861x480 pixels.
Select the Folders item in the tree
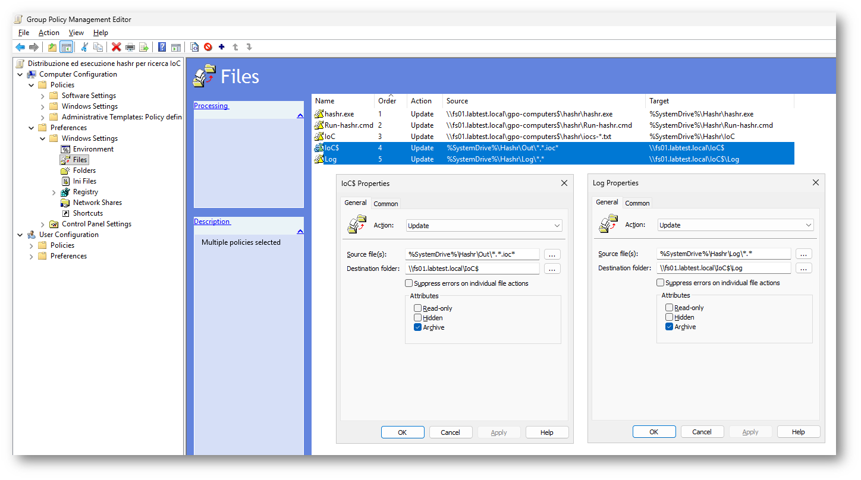pyautogui.click(x=84, y=170)
